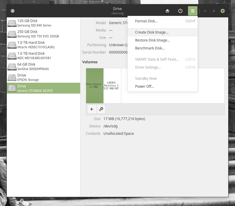Choose Restore Disk Image menu entry
Screen dimensions: 235x206
(x=152, y=40)
